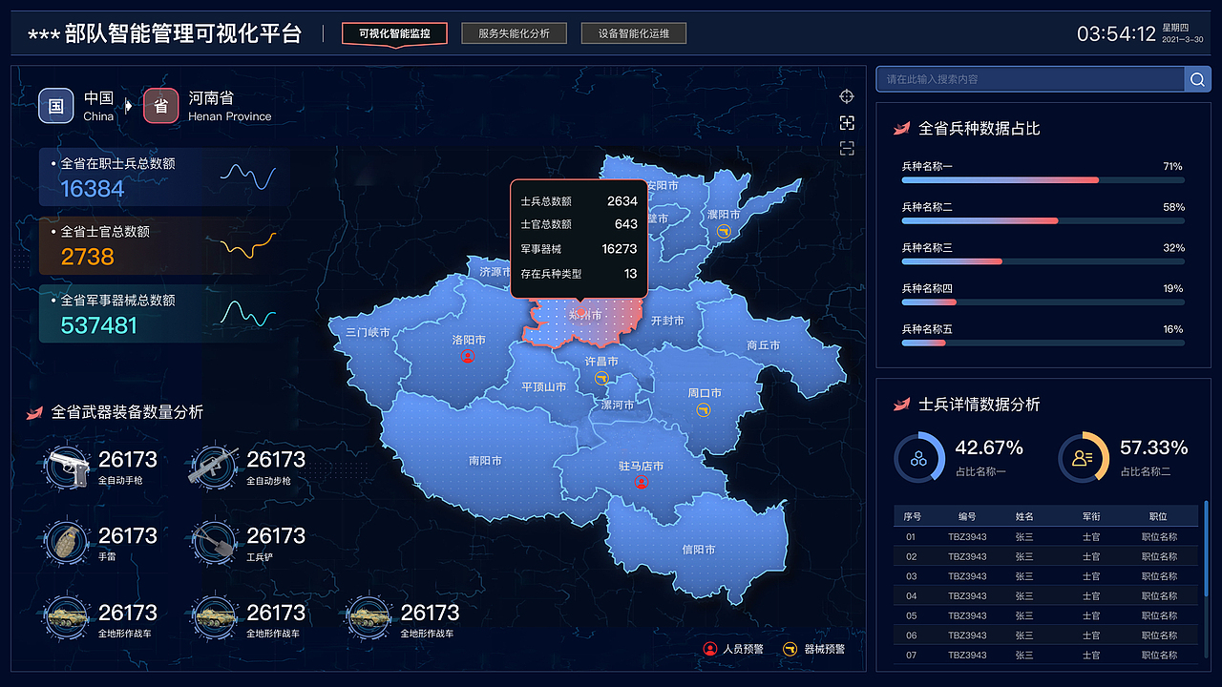
Task: Click the red wing icon beside 全省兵种数据占比
Action: [x=901, y=128]
